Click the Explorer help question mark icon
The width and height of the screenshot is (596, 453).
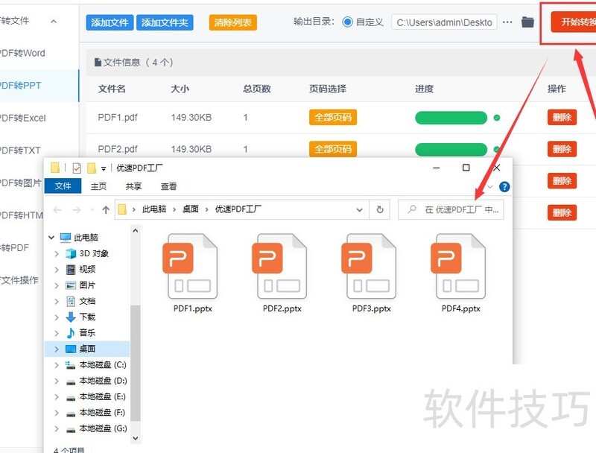click(505, 186)
